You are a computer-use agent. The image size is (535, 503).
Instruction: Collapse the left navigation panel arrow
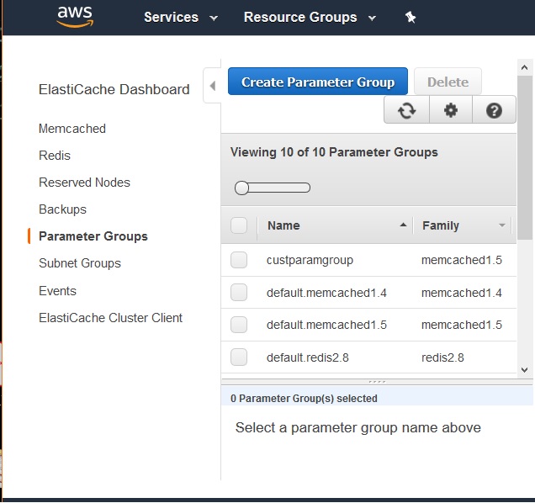(212, 86)
